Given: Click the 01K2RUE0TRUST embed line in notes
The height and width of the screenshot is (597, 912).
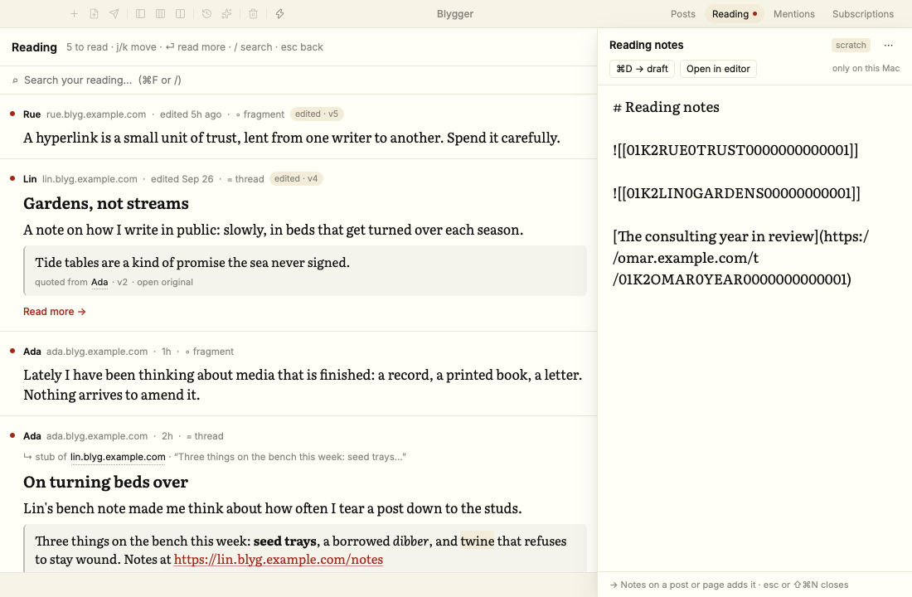Looking at the screenshot, I should point(735,150).
